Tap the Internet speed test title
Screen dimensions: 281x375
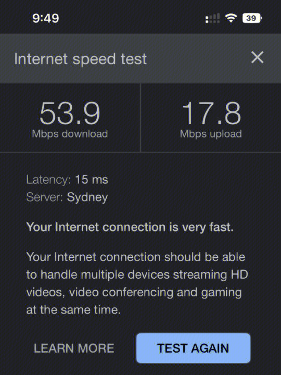80,59
